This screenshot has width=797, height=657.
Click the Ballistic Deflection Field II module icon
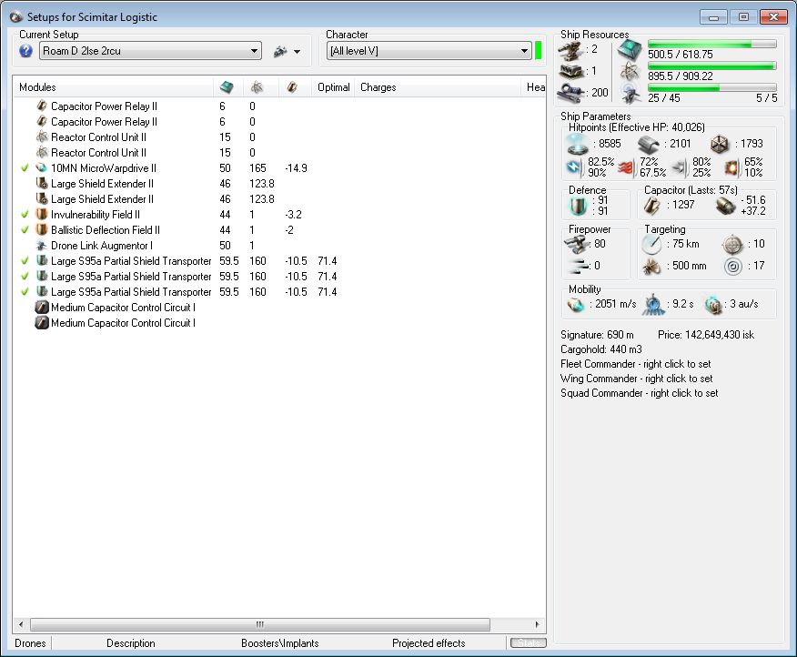coord(42,230)
